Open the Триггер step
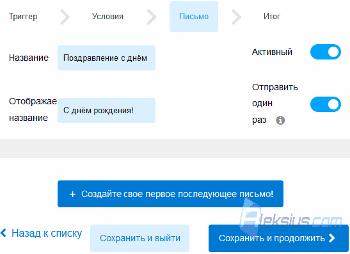The image size is (350, 254). pyautogui.click(x=23, y=17)
